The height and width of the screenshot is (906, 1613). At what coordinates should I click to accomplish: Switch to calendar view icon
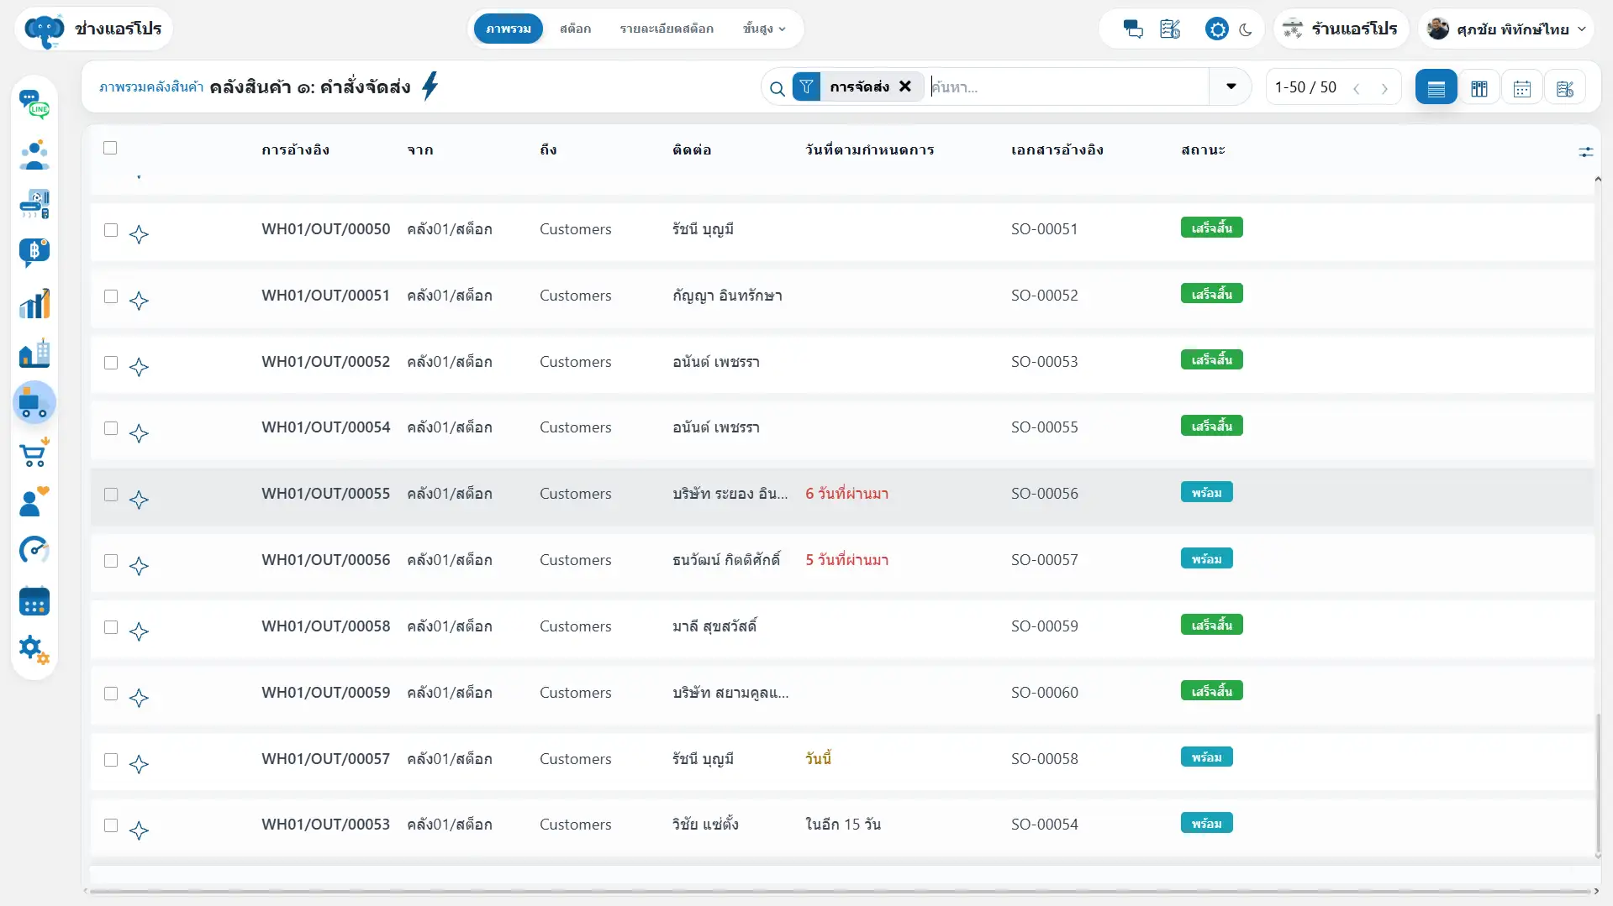click(x=1522, y=87)
